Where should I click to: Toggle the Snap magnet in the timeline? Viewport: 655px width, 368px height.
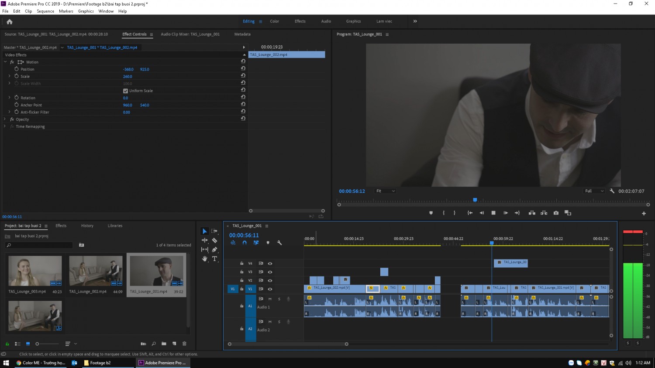point(245,243)
